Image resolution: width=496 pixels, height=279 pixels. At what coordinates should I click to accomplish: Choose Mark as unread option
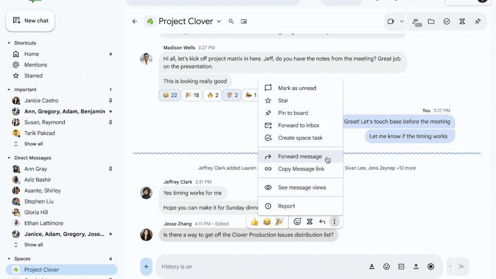coord(297,88)
